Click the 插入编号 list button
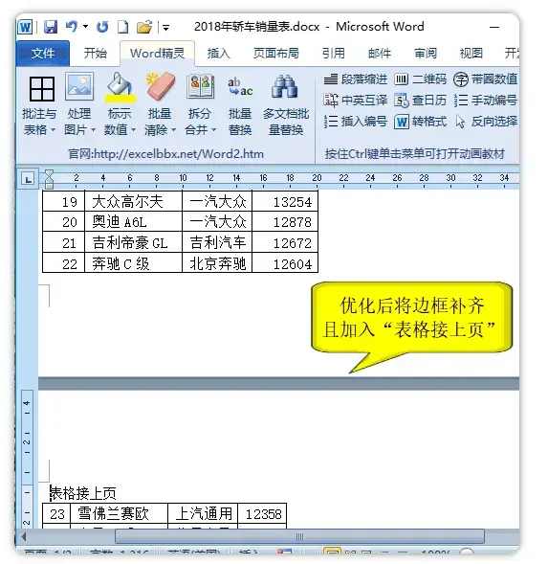This screenshot has height=564, width=548. [x=356, y=122]
